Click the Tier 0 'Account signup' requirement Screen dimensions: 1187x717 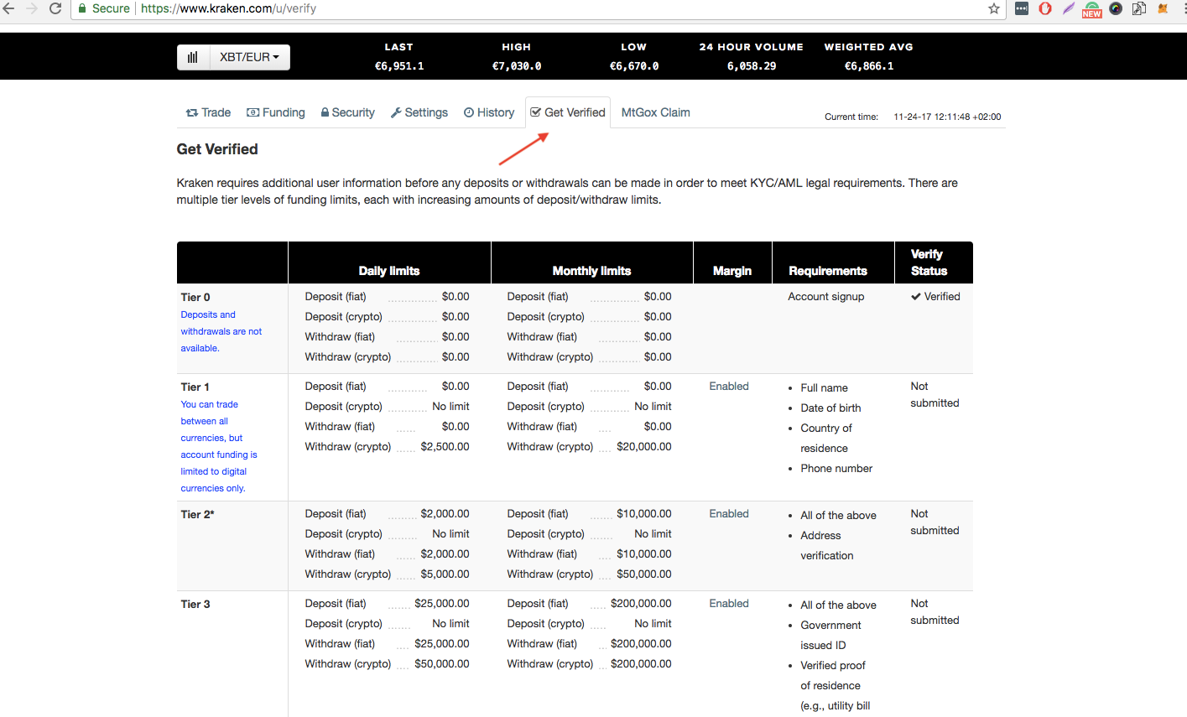tap(826, 297)
